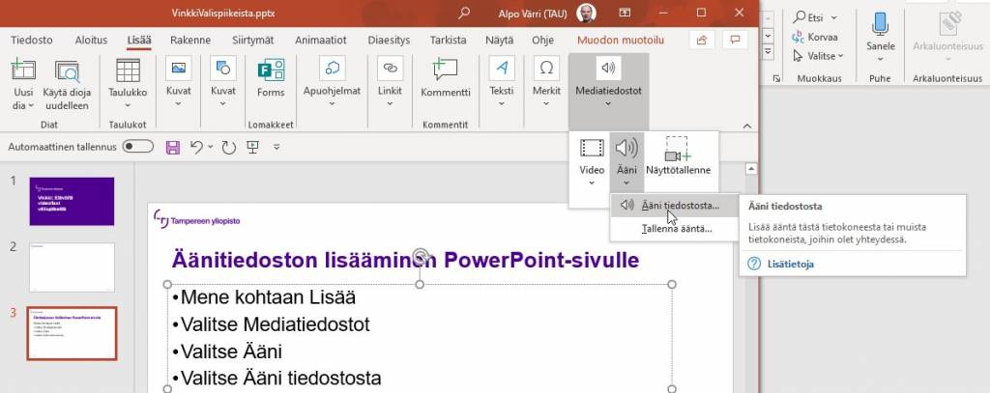Viewport: 990px width, 393px height.
Task: Redo the last action
Action: pos(228,148)
